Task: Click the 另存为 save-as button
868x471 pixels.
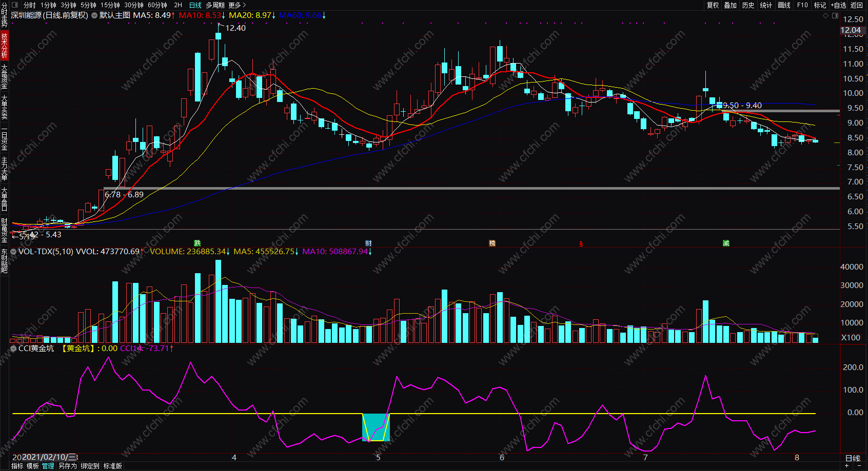Action: (x=68, y=466)
